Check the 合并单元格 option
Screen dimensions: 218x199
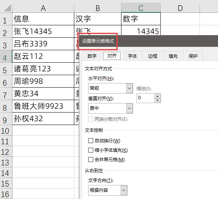(91, 159)
